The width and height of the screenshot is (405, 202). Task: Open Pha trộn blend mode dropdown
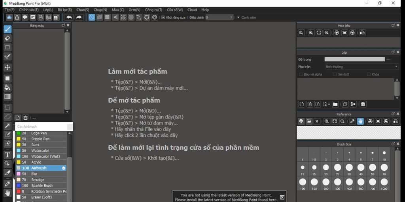tap(361, 67)
